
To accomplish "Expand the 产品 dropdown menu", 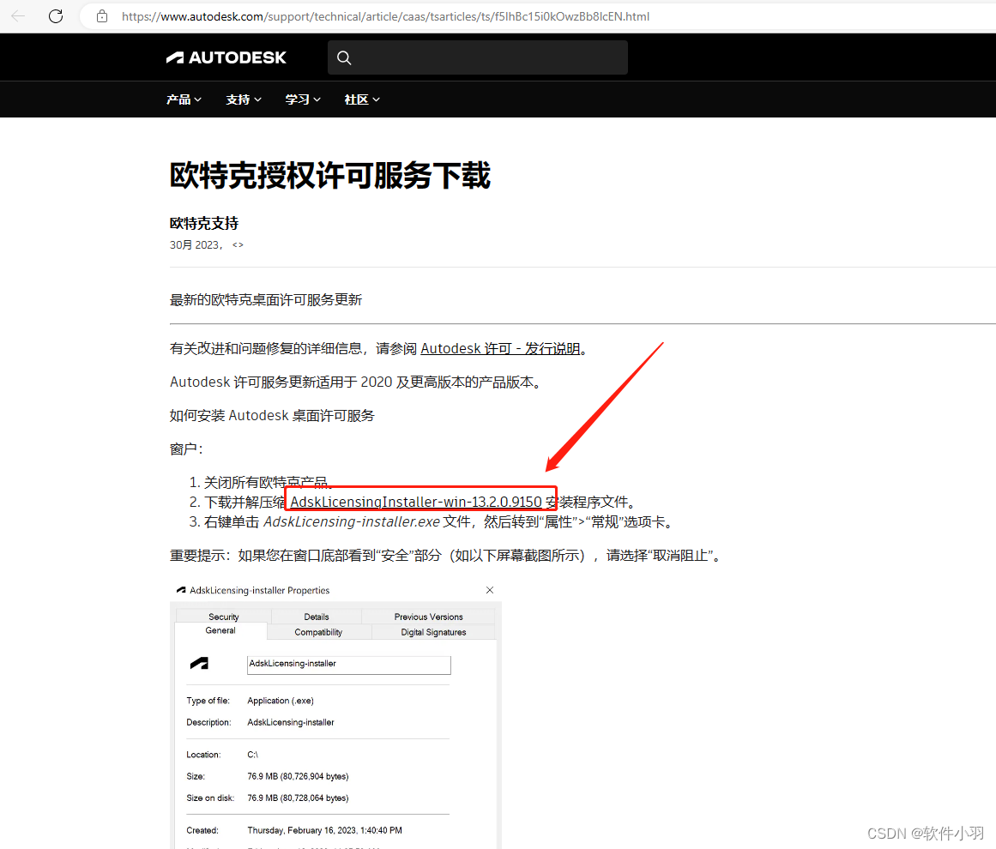I will 184,99.
